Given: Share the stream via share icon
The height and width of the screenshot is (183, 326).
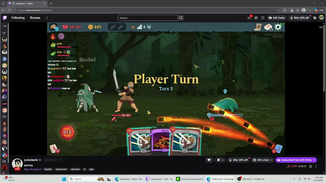Looking at the screenshot, I should tap(310, 166).
